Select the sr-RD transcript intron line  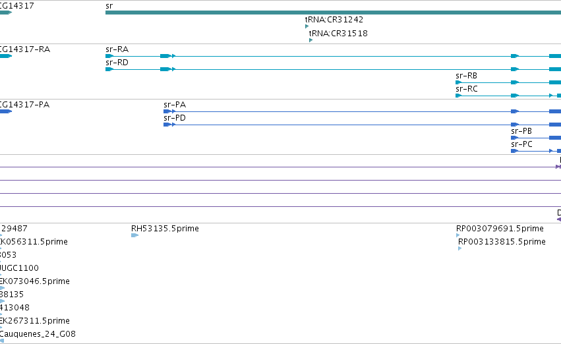333,69
